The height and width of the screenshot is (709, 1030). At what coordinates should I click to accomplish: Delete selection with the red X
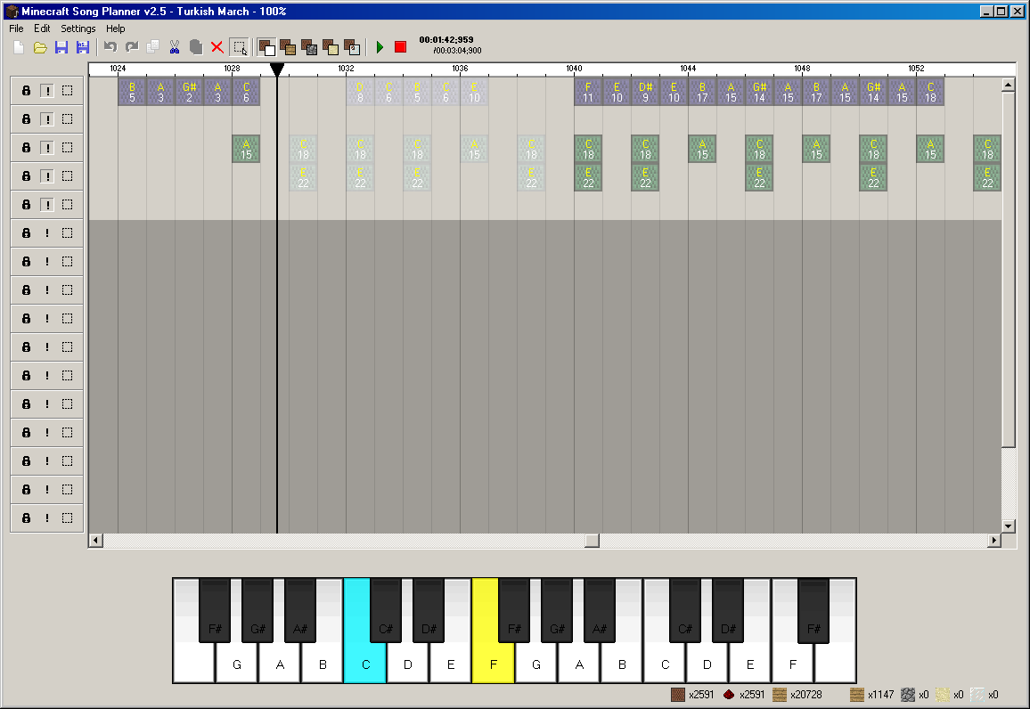click(217, 47)
